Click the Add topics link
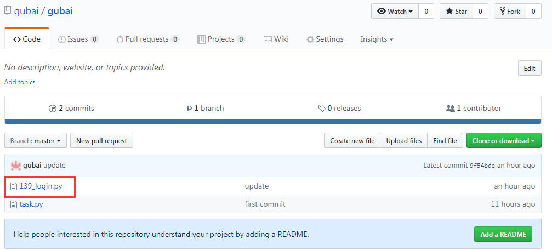Screen dimensions: 552x250 pyautogui.click(x=20, y=82)
